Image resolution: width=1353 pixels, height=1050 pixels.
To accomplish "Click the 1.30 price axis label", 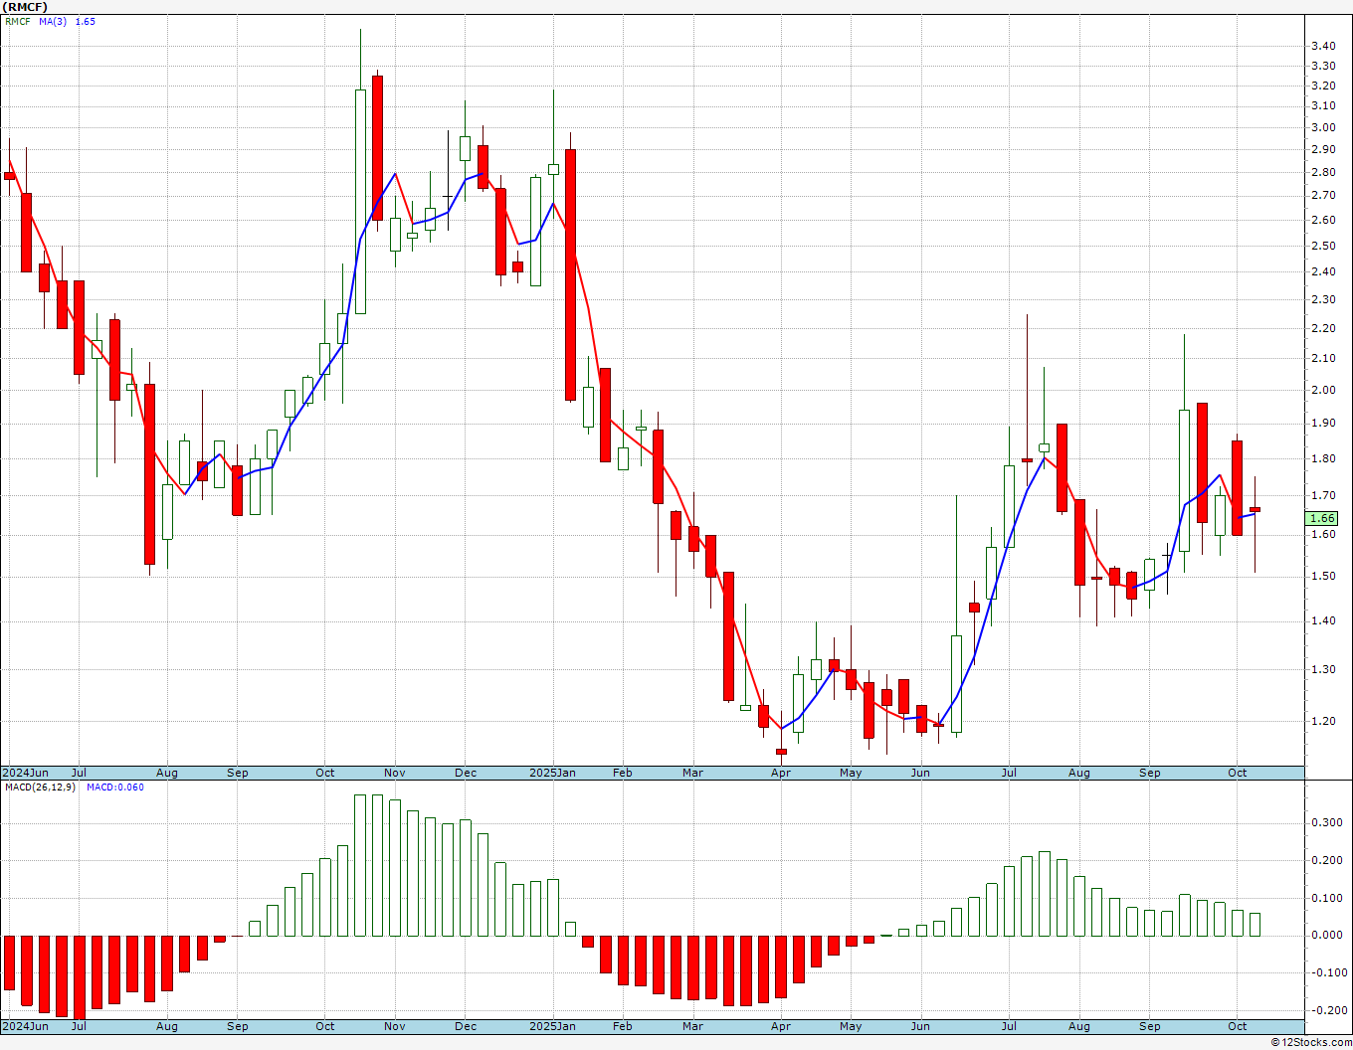I will click(1323, 669).
